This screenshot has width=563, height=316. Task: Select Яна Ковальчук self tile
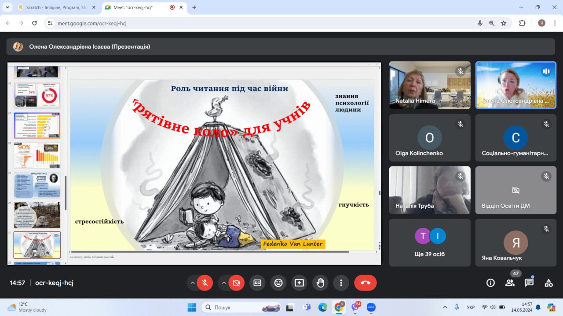[516, 243]
